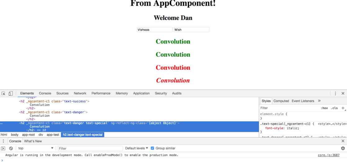Expand the Default levels dropdown
The image size is (347, 162).
coord(137,148)
